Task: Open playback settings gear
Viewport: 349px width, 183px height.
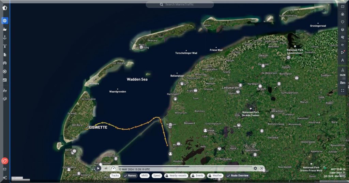Action: pos(255,168)
